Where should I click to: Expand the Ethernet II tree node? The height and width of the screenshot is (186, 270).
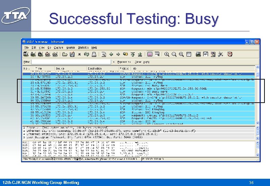pos(24,131)
